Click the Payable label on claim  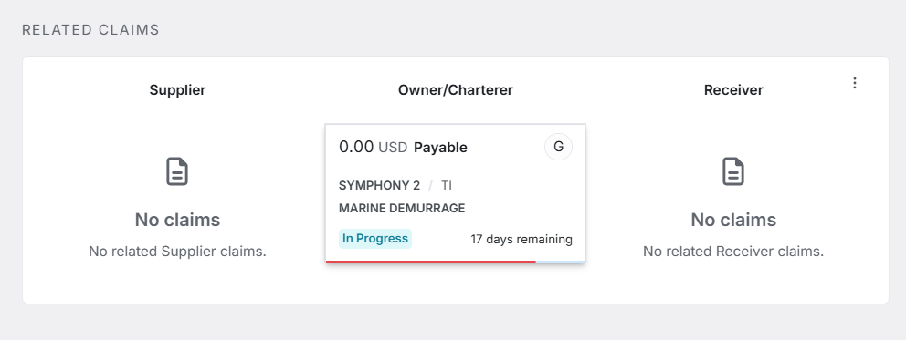[440, 148]
